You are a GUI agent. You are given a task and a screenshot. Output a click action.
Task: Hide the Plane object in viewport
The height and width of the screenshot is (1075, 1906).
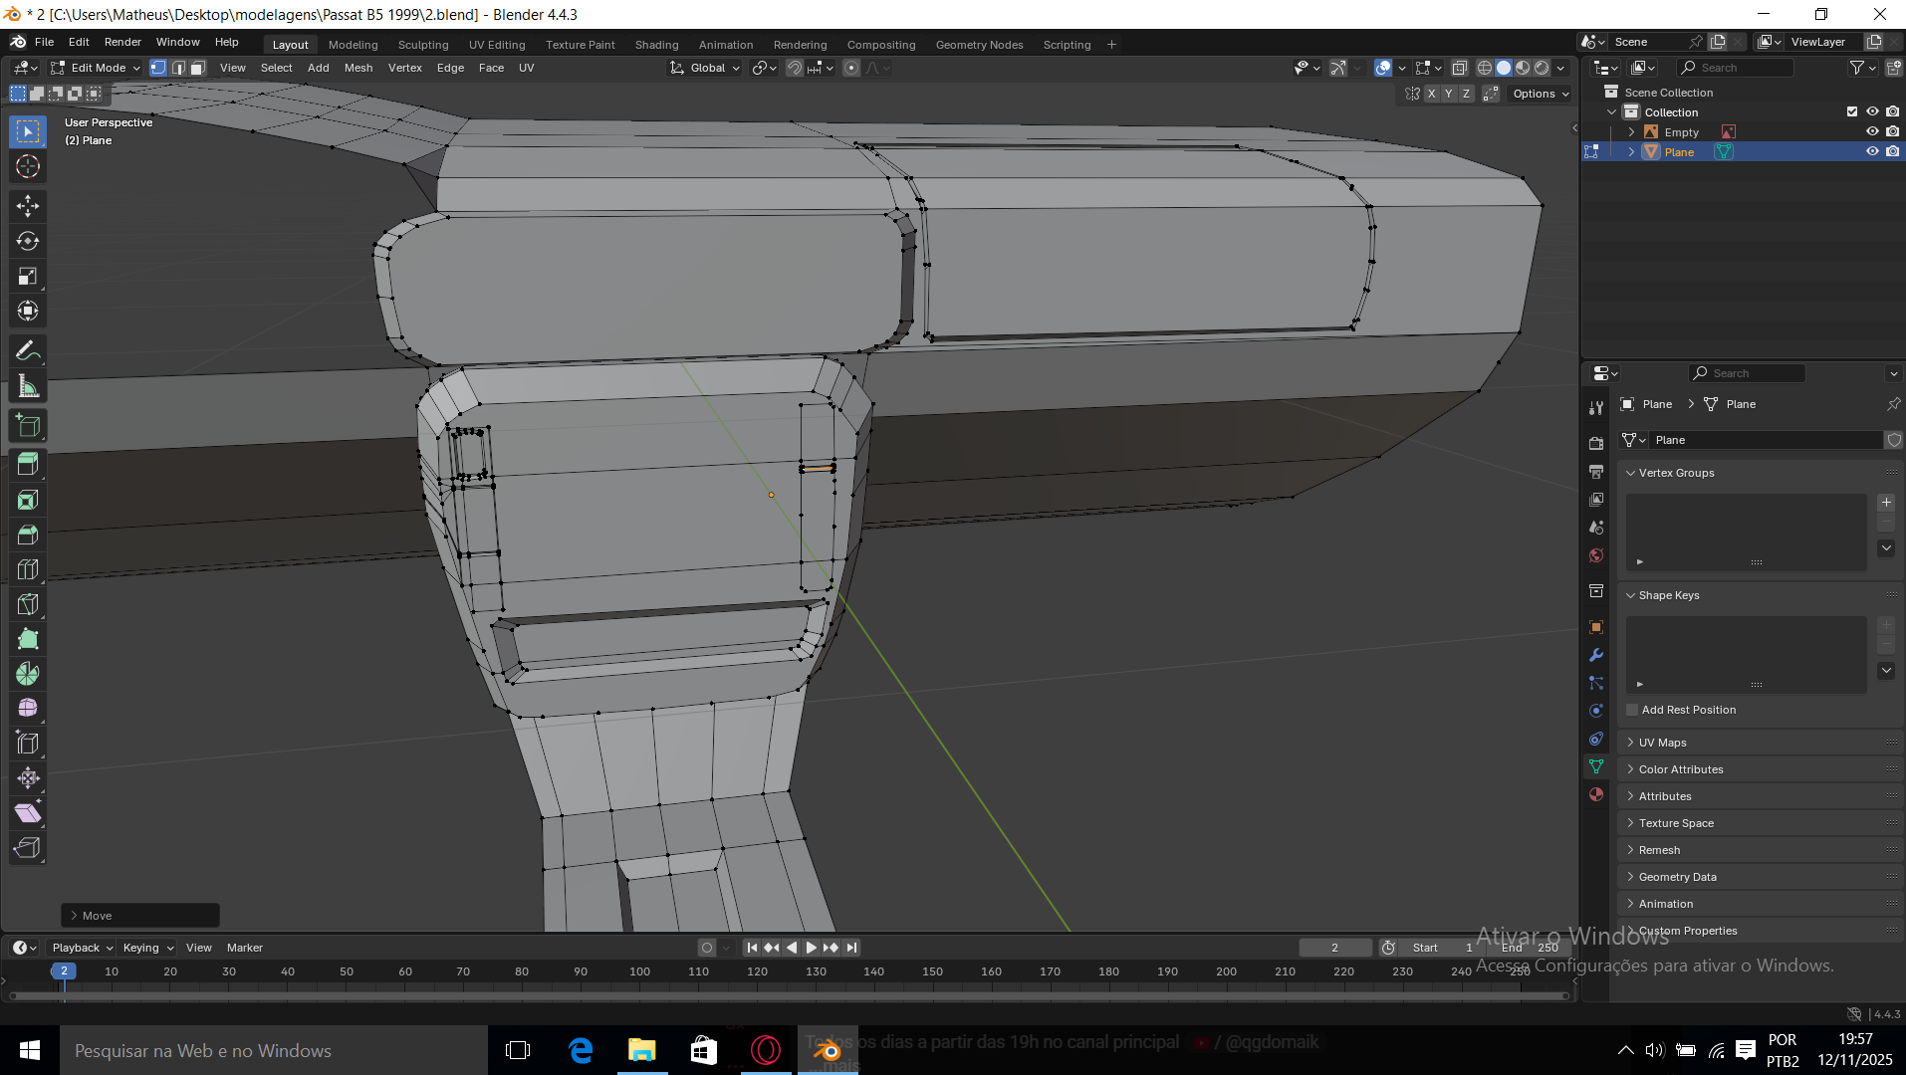point(1872,151)
